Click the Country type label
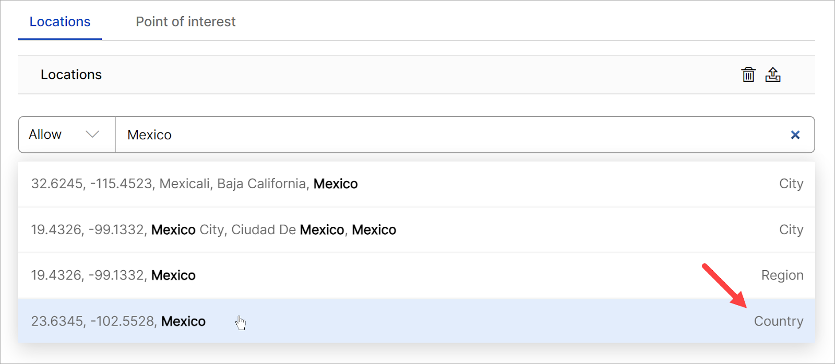This screenshot has height=364, width=835. 779,321
